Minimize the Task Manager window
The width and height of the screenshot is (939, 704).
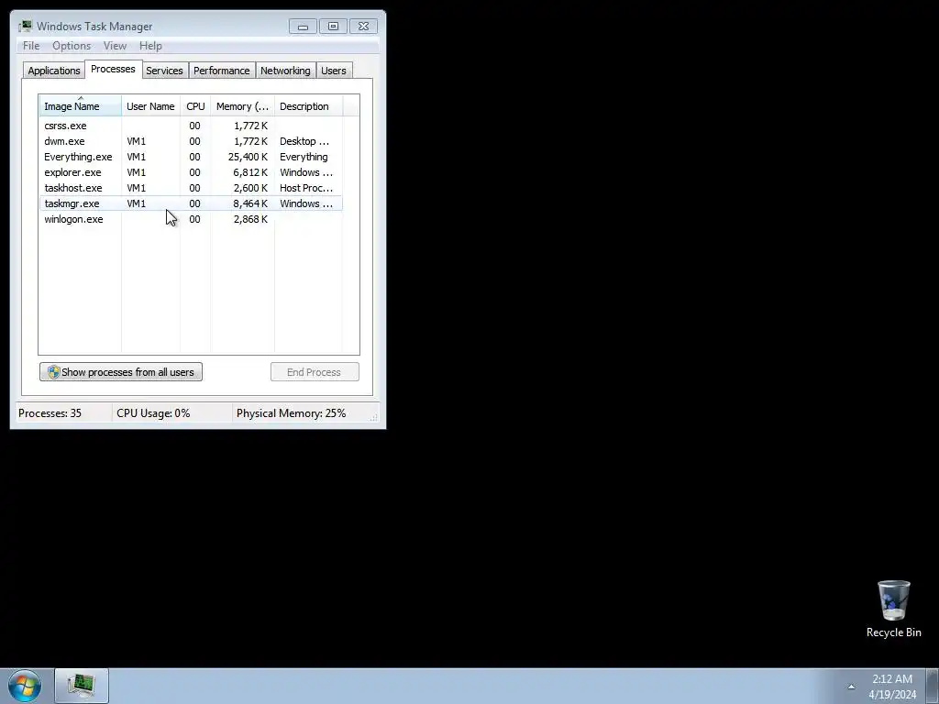tap(303, 27)
